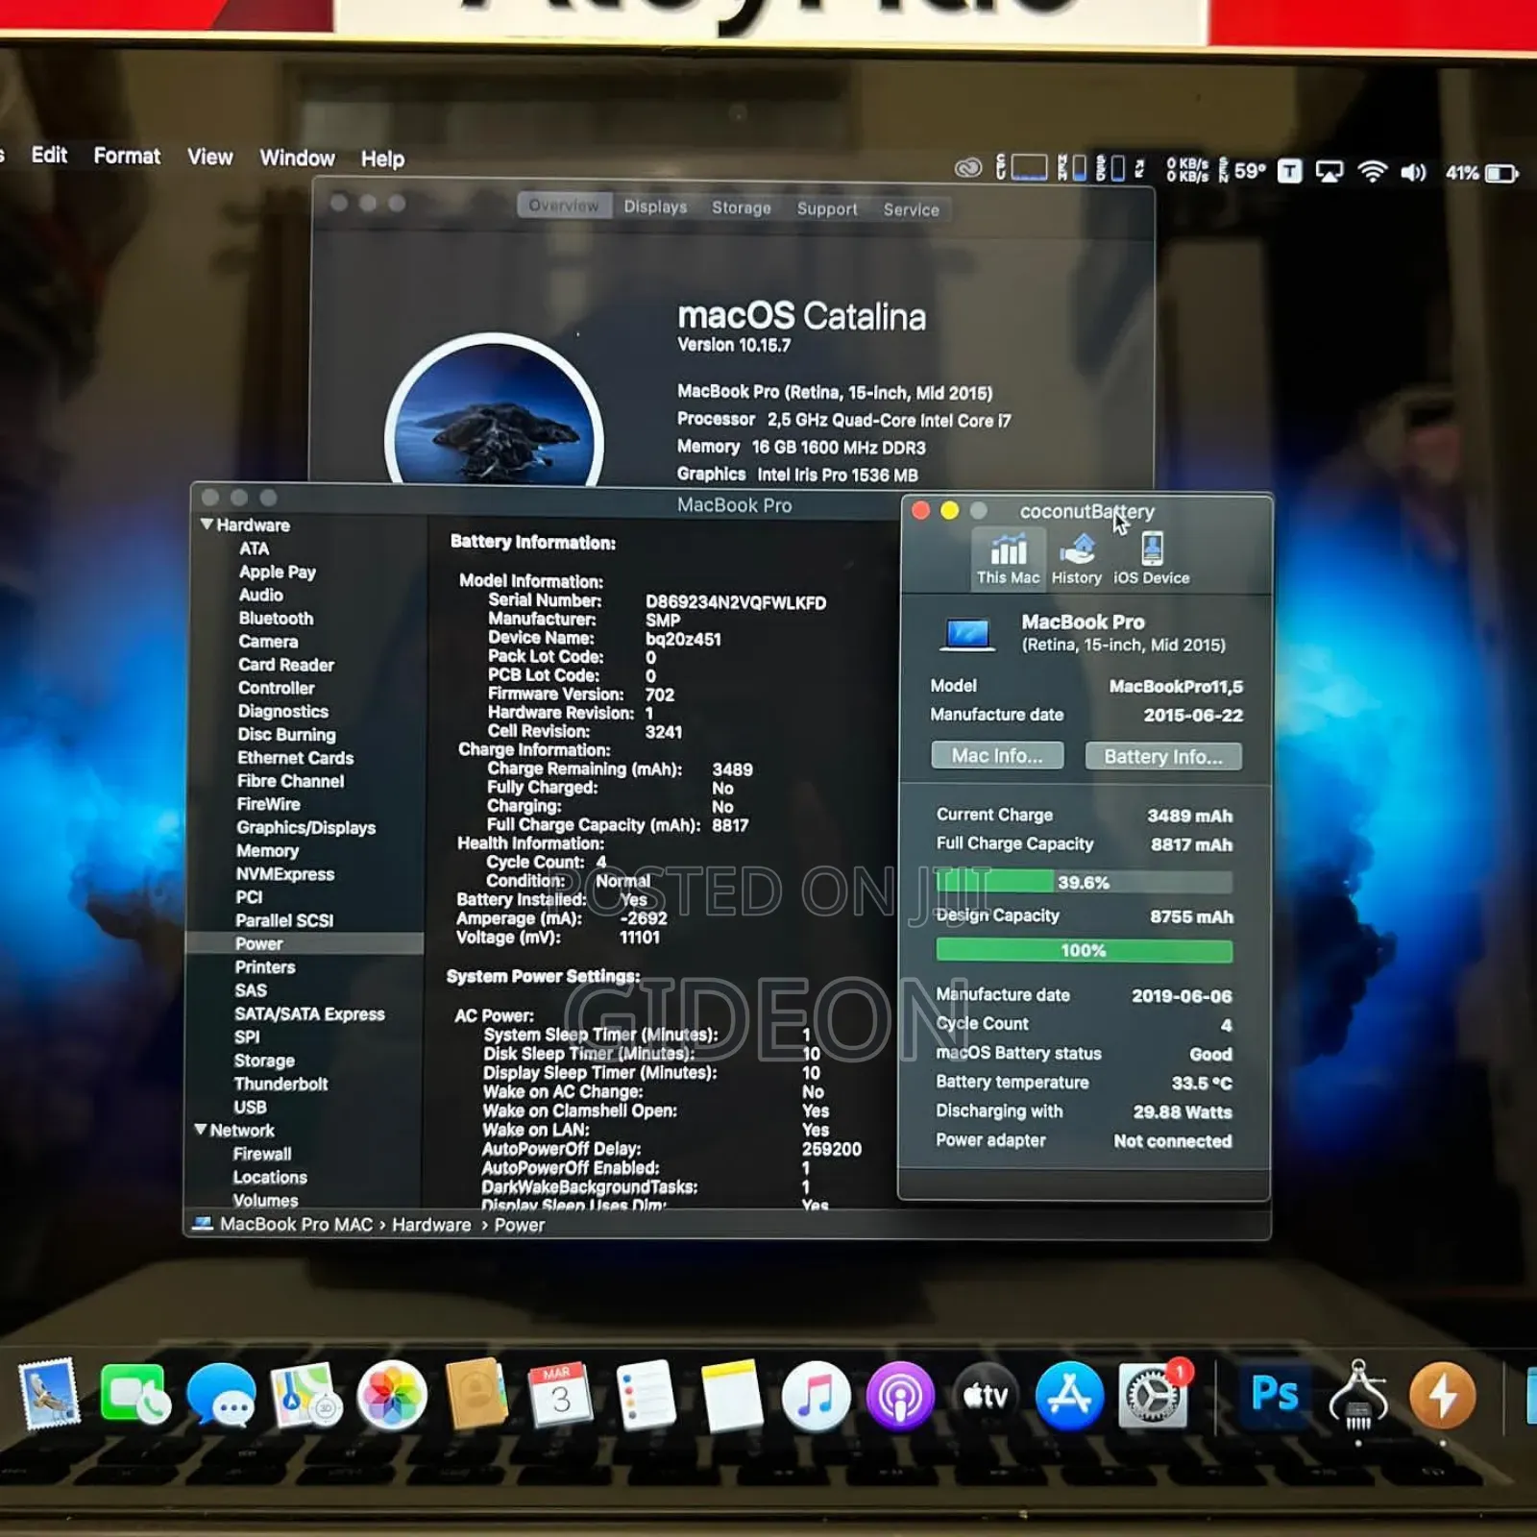Open the Format menu
Image resolution: width=1537 pixels, height=1537 pixels.
point(127,156)
